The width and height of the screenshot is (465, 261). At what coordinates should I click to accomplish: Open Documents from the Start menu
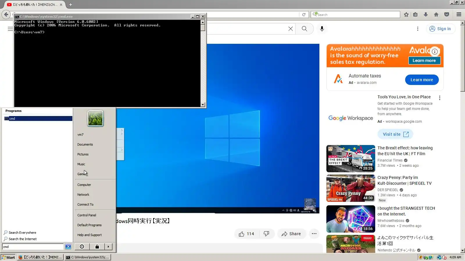click(x=85, y=144)
